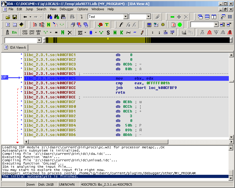The height and width of the screenshot is (188, 235).
Task: Open the Jump menu
Action: tap(29, 9)
